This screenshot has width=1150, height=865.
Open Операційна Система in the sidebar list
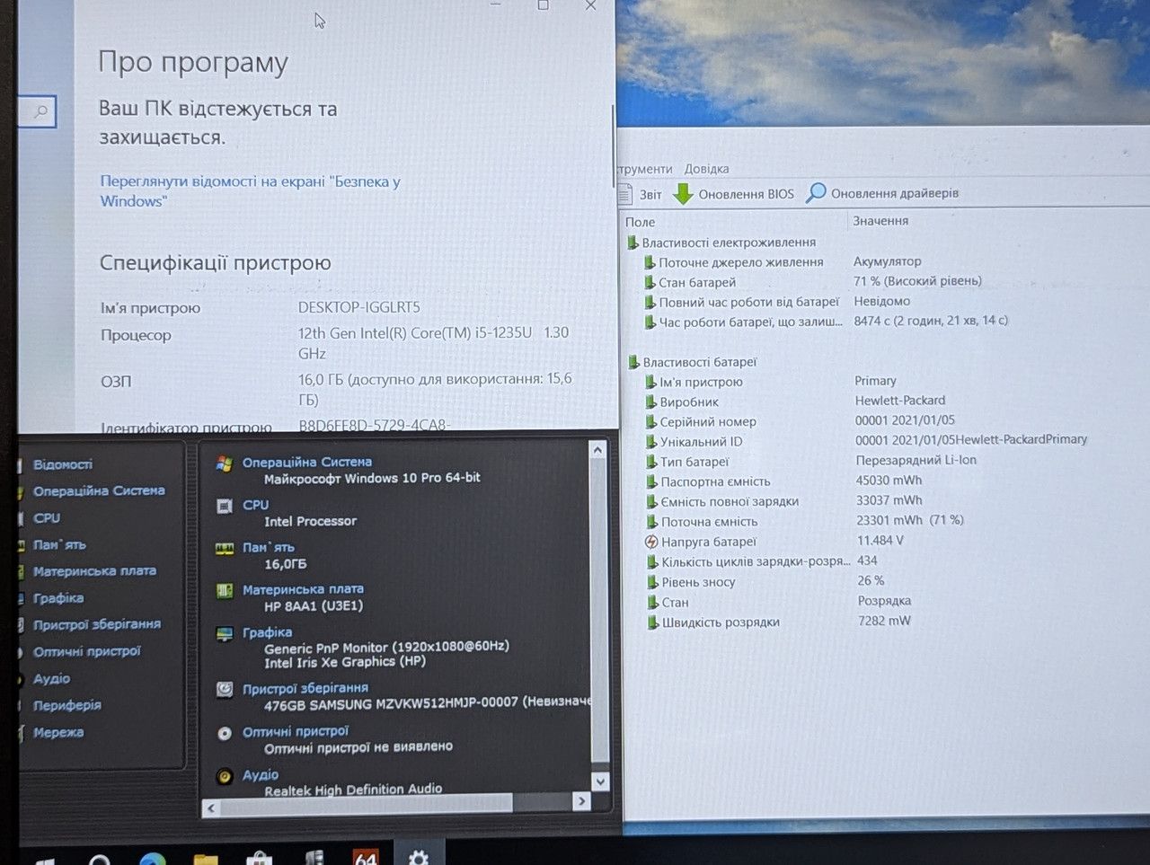pyautogui.click(x=99, y=491)
